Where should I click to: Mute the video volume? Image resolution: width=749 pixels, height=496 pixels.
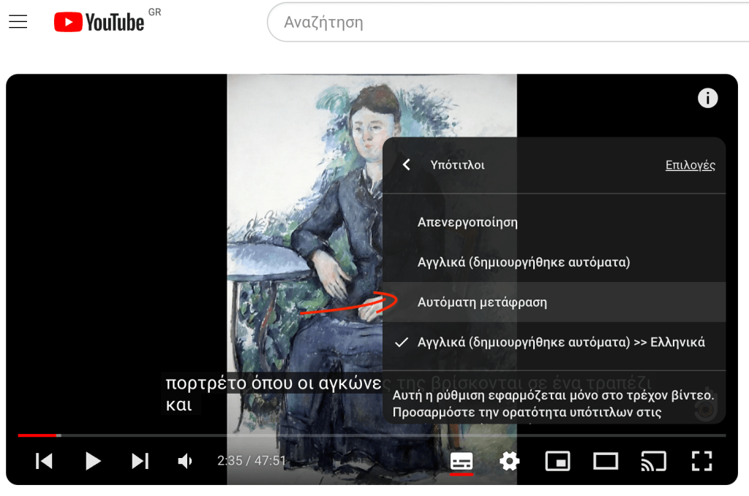(x=186, y=461)
